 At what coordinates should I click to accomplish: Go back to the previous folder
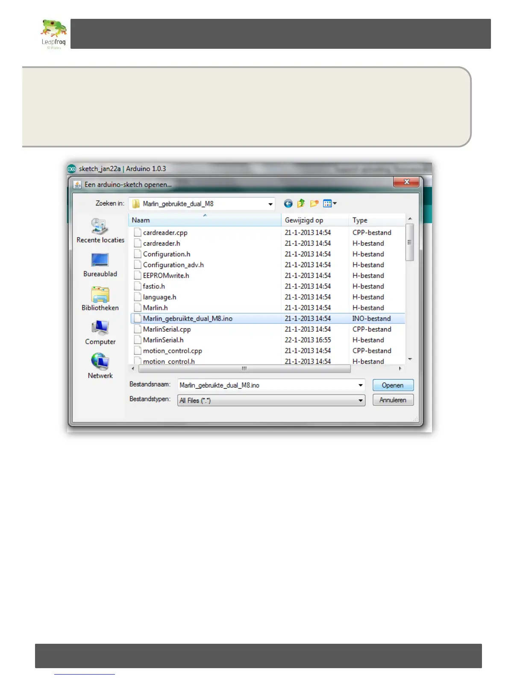coord(288,204)
